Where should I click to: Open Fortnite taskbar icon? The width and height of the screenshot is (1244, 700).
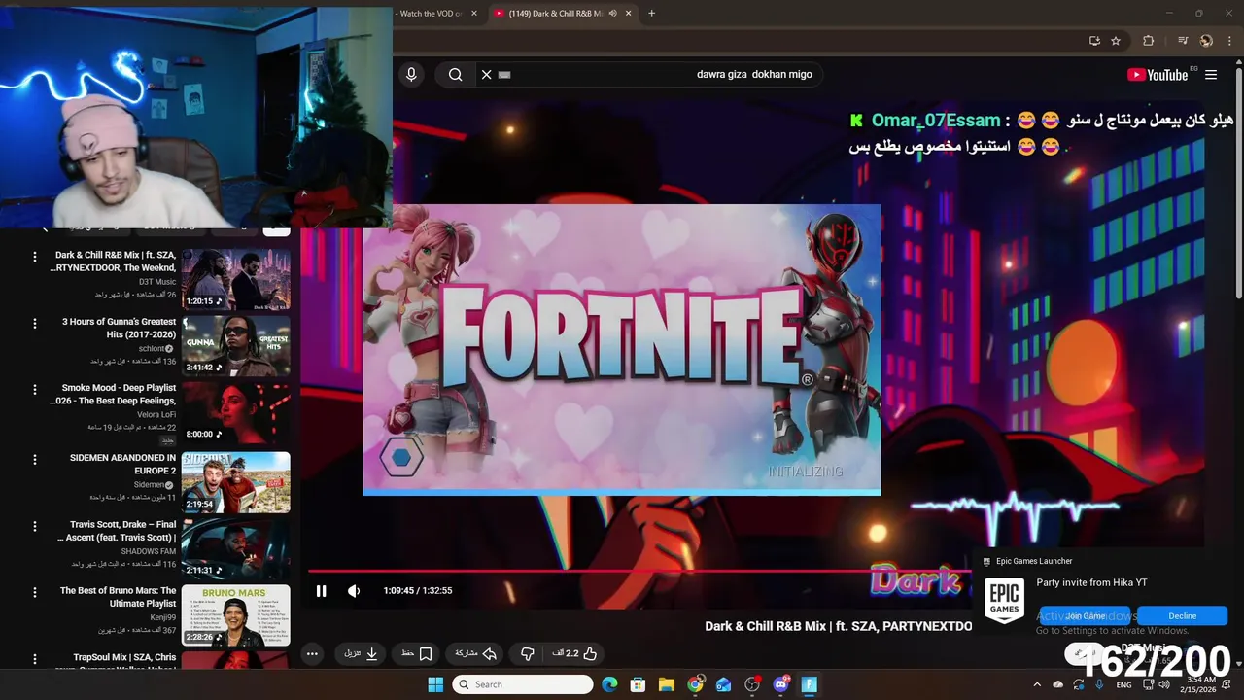[x=809, y=684]
